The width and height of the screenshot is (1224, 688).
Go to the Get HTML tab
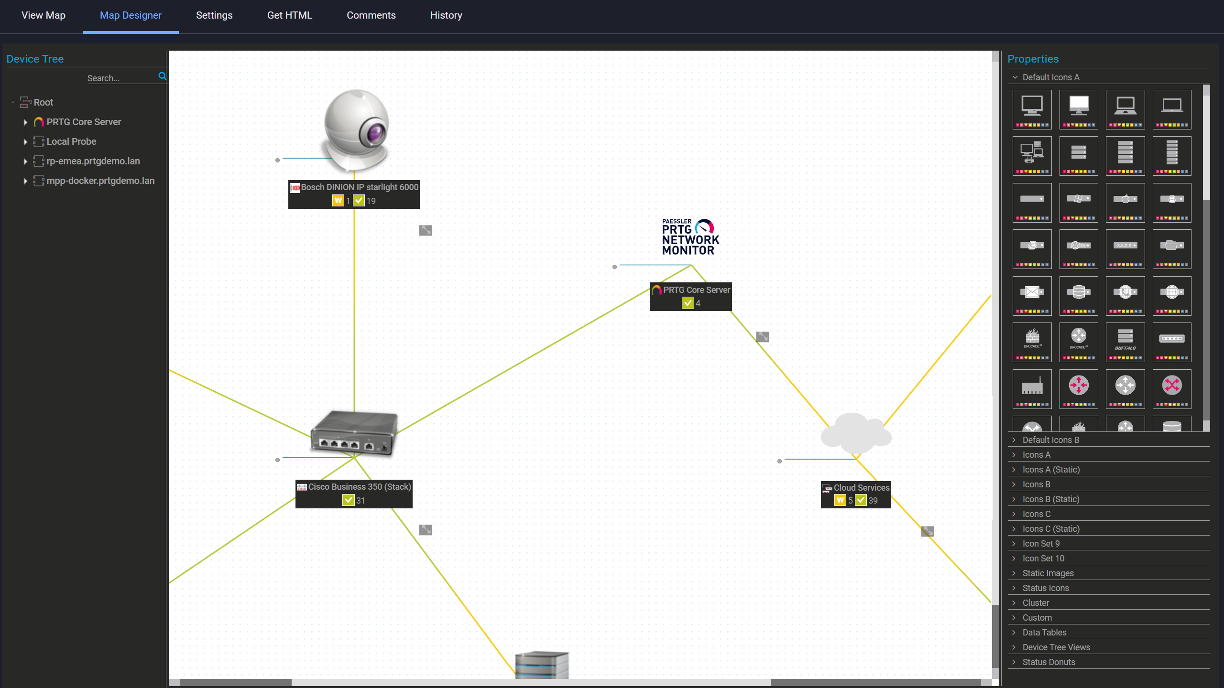pyautogui.click(x=290, y=15)
